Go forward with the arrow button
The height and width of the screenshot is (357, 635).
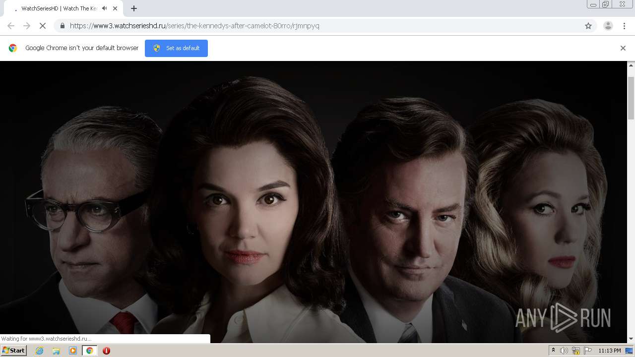(27, 26)
